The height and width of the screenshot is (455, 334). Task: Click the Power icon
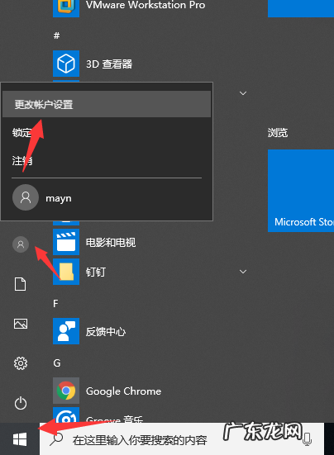pyautogui.click(x=21, y=403)
